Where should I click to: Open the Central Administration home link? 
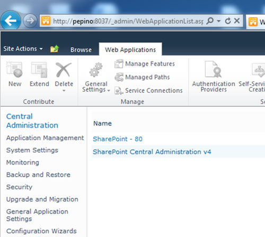32,121
